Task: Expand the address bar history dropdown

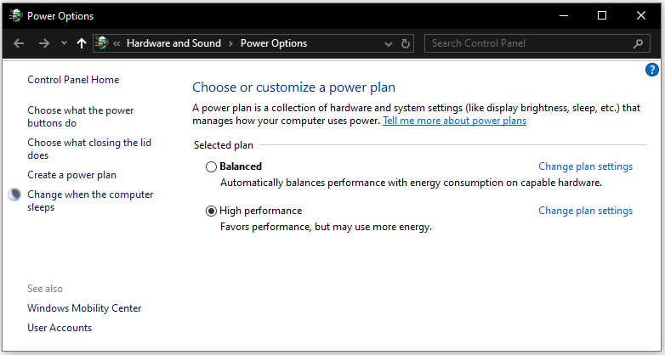Action: coord(388,43)
